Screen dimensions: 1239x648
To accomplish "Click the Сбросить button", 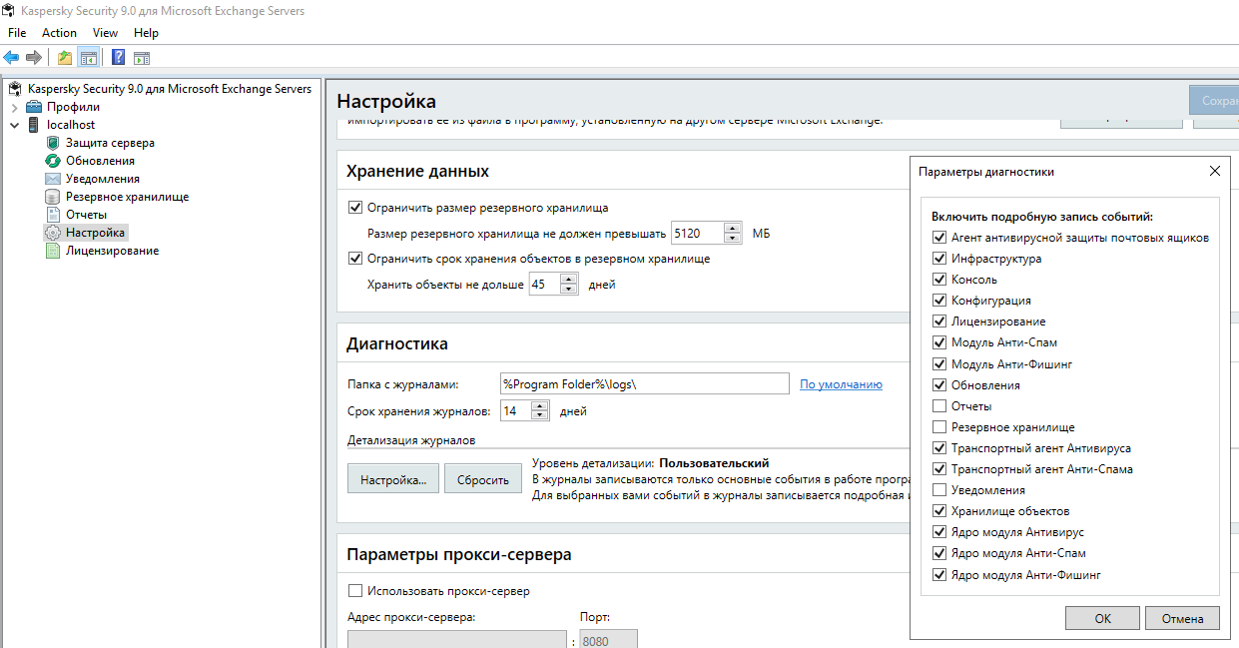I will click(x=483, y=479).
